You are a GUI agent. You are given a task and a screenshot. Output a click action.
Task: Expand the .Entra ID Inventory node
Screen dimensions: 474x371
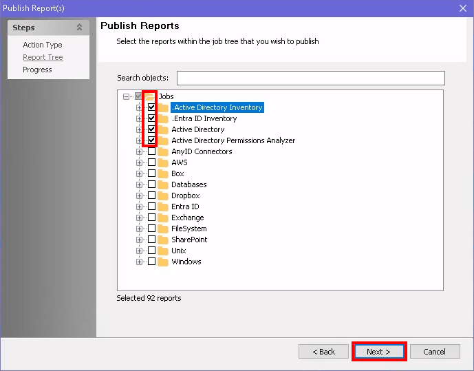tap(139, 118)
